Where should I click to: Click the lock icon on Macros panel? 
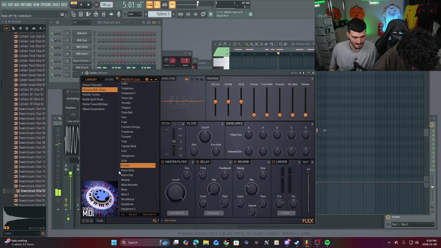[x=312, y=79]
